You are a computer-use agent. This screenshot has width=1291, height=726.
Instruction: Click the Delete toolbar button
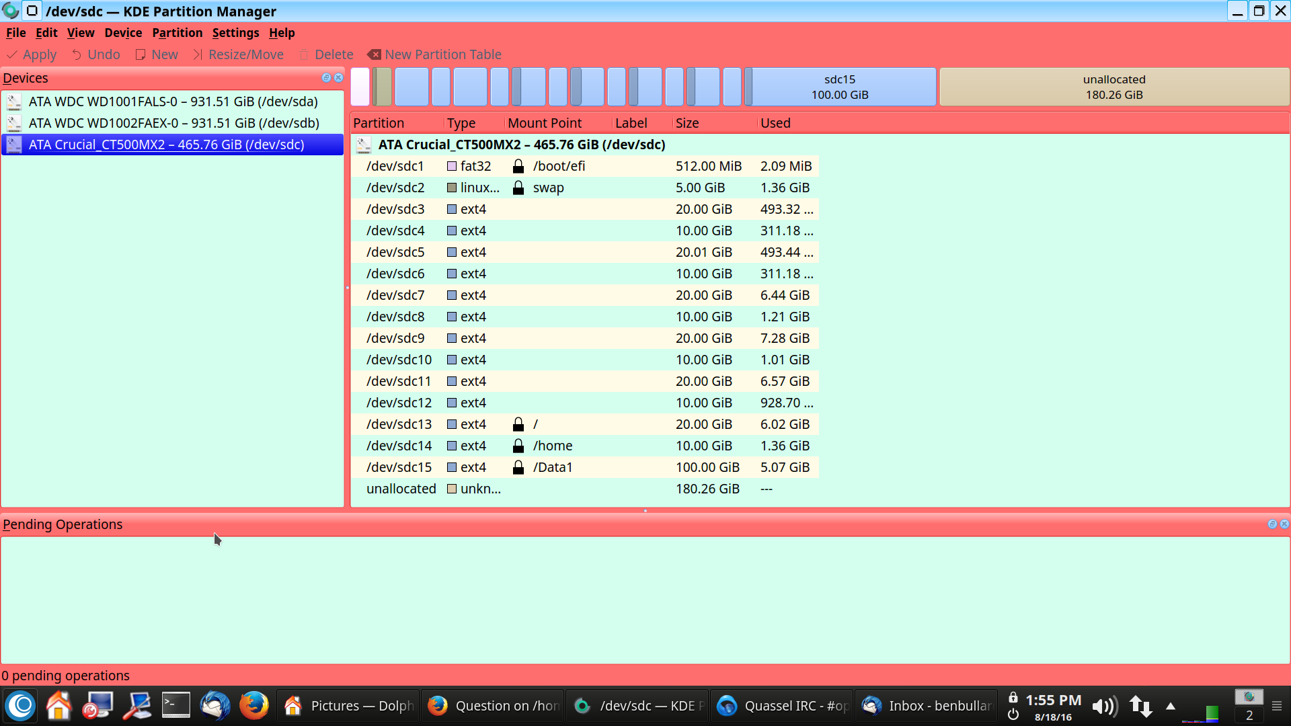point(326,54)
